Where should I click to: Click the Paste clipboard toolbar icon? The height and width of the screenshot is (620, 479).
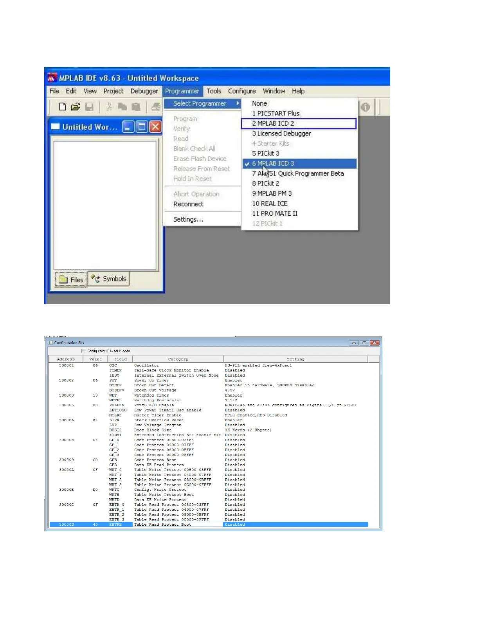136,106
